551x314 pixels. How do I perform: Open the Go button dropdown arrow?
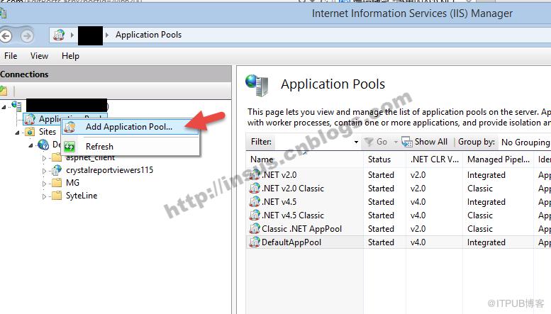[x=396, y=142]
